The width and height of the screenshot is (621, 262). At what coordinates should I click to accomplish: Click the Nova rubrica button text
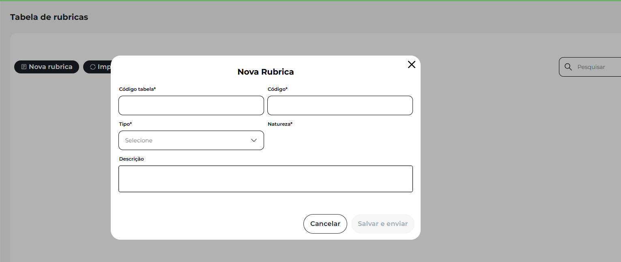50,67
